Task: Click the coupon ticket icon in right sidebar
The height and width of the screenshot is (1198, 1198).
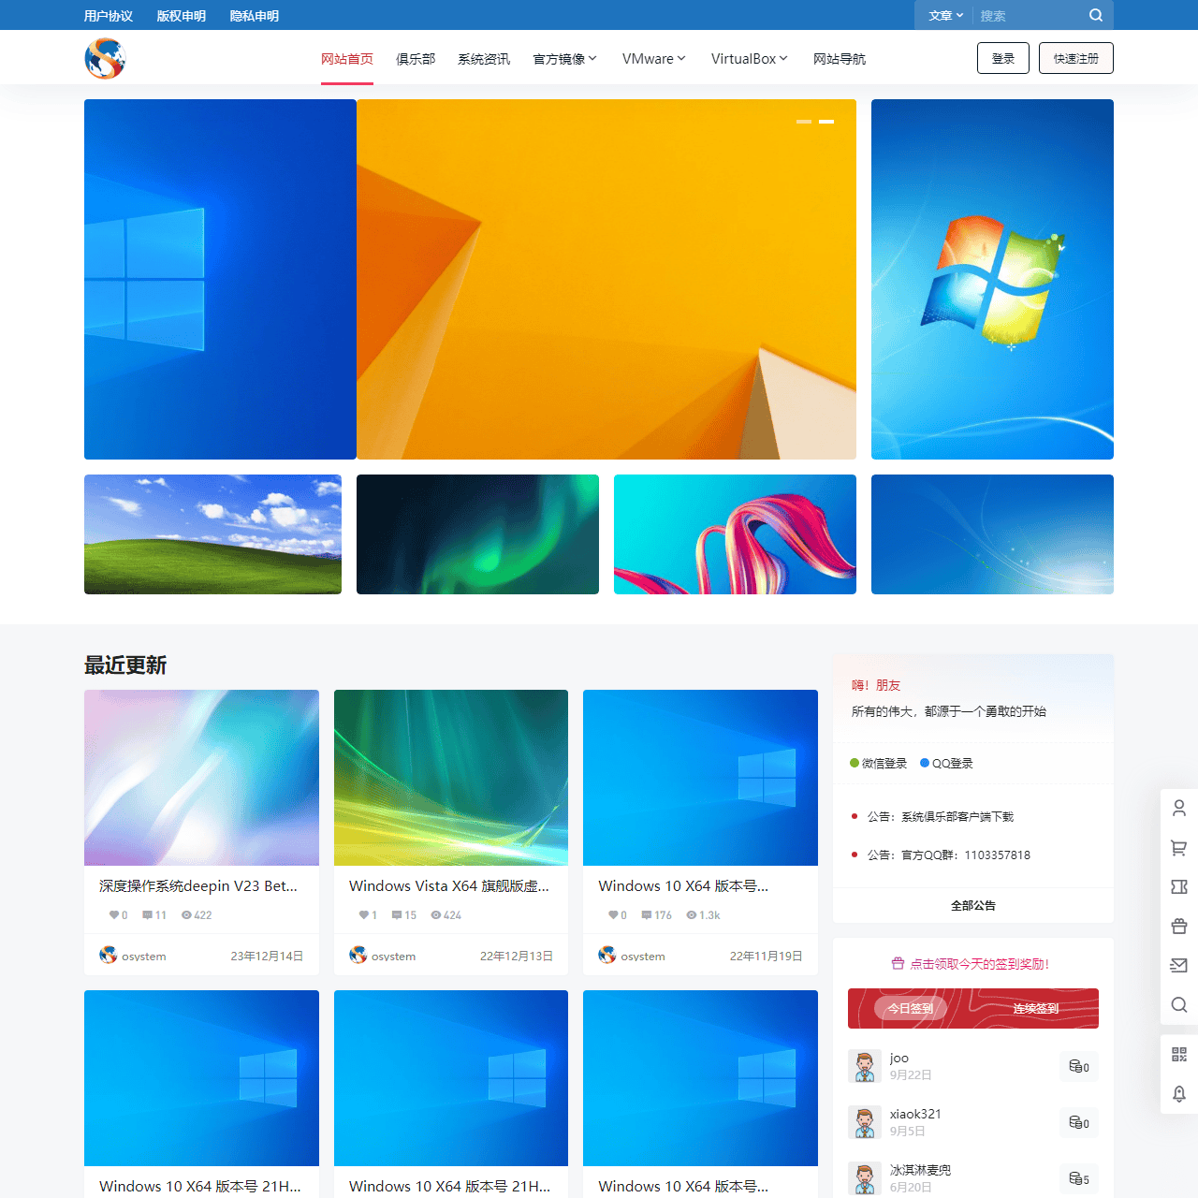Action: [1179, 886]
